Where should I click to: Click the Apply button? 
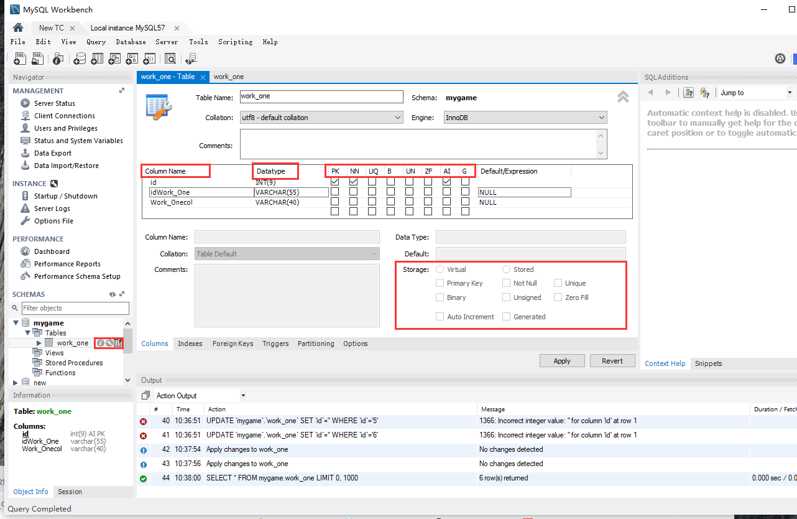click(x=562, y=361)
